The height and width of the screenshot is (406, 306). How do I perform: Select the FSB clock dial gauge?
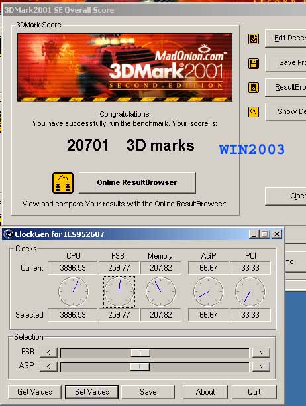coord(119,292)
